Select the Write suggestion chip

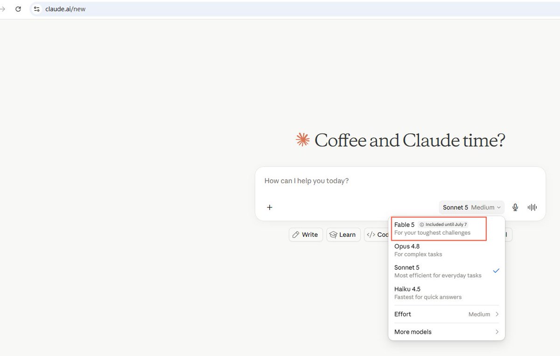(x=306, y=234)
